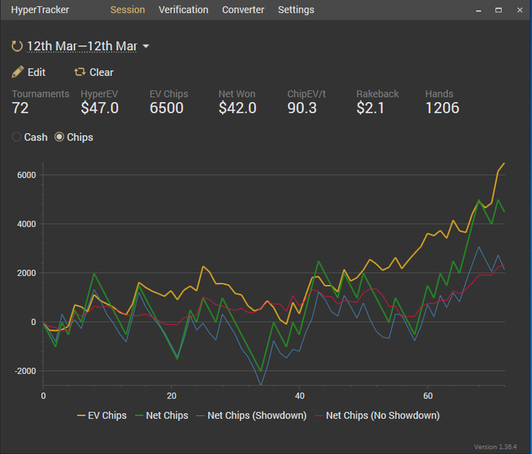Click the refresh icon beside the date range
Screen dimensions: 532x454
click(17, 46)
